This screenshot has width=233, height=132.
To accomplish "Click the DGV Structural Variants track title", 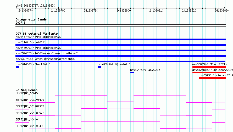I will [37, 34].
